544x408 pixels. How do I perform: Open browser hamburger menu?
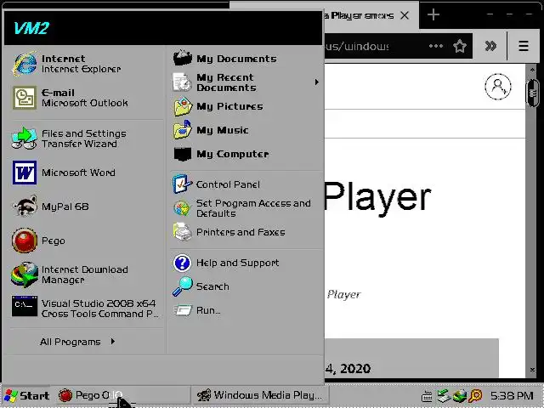[524, 46]
